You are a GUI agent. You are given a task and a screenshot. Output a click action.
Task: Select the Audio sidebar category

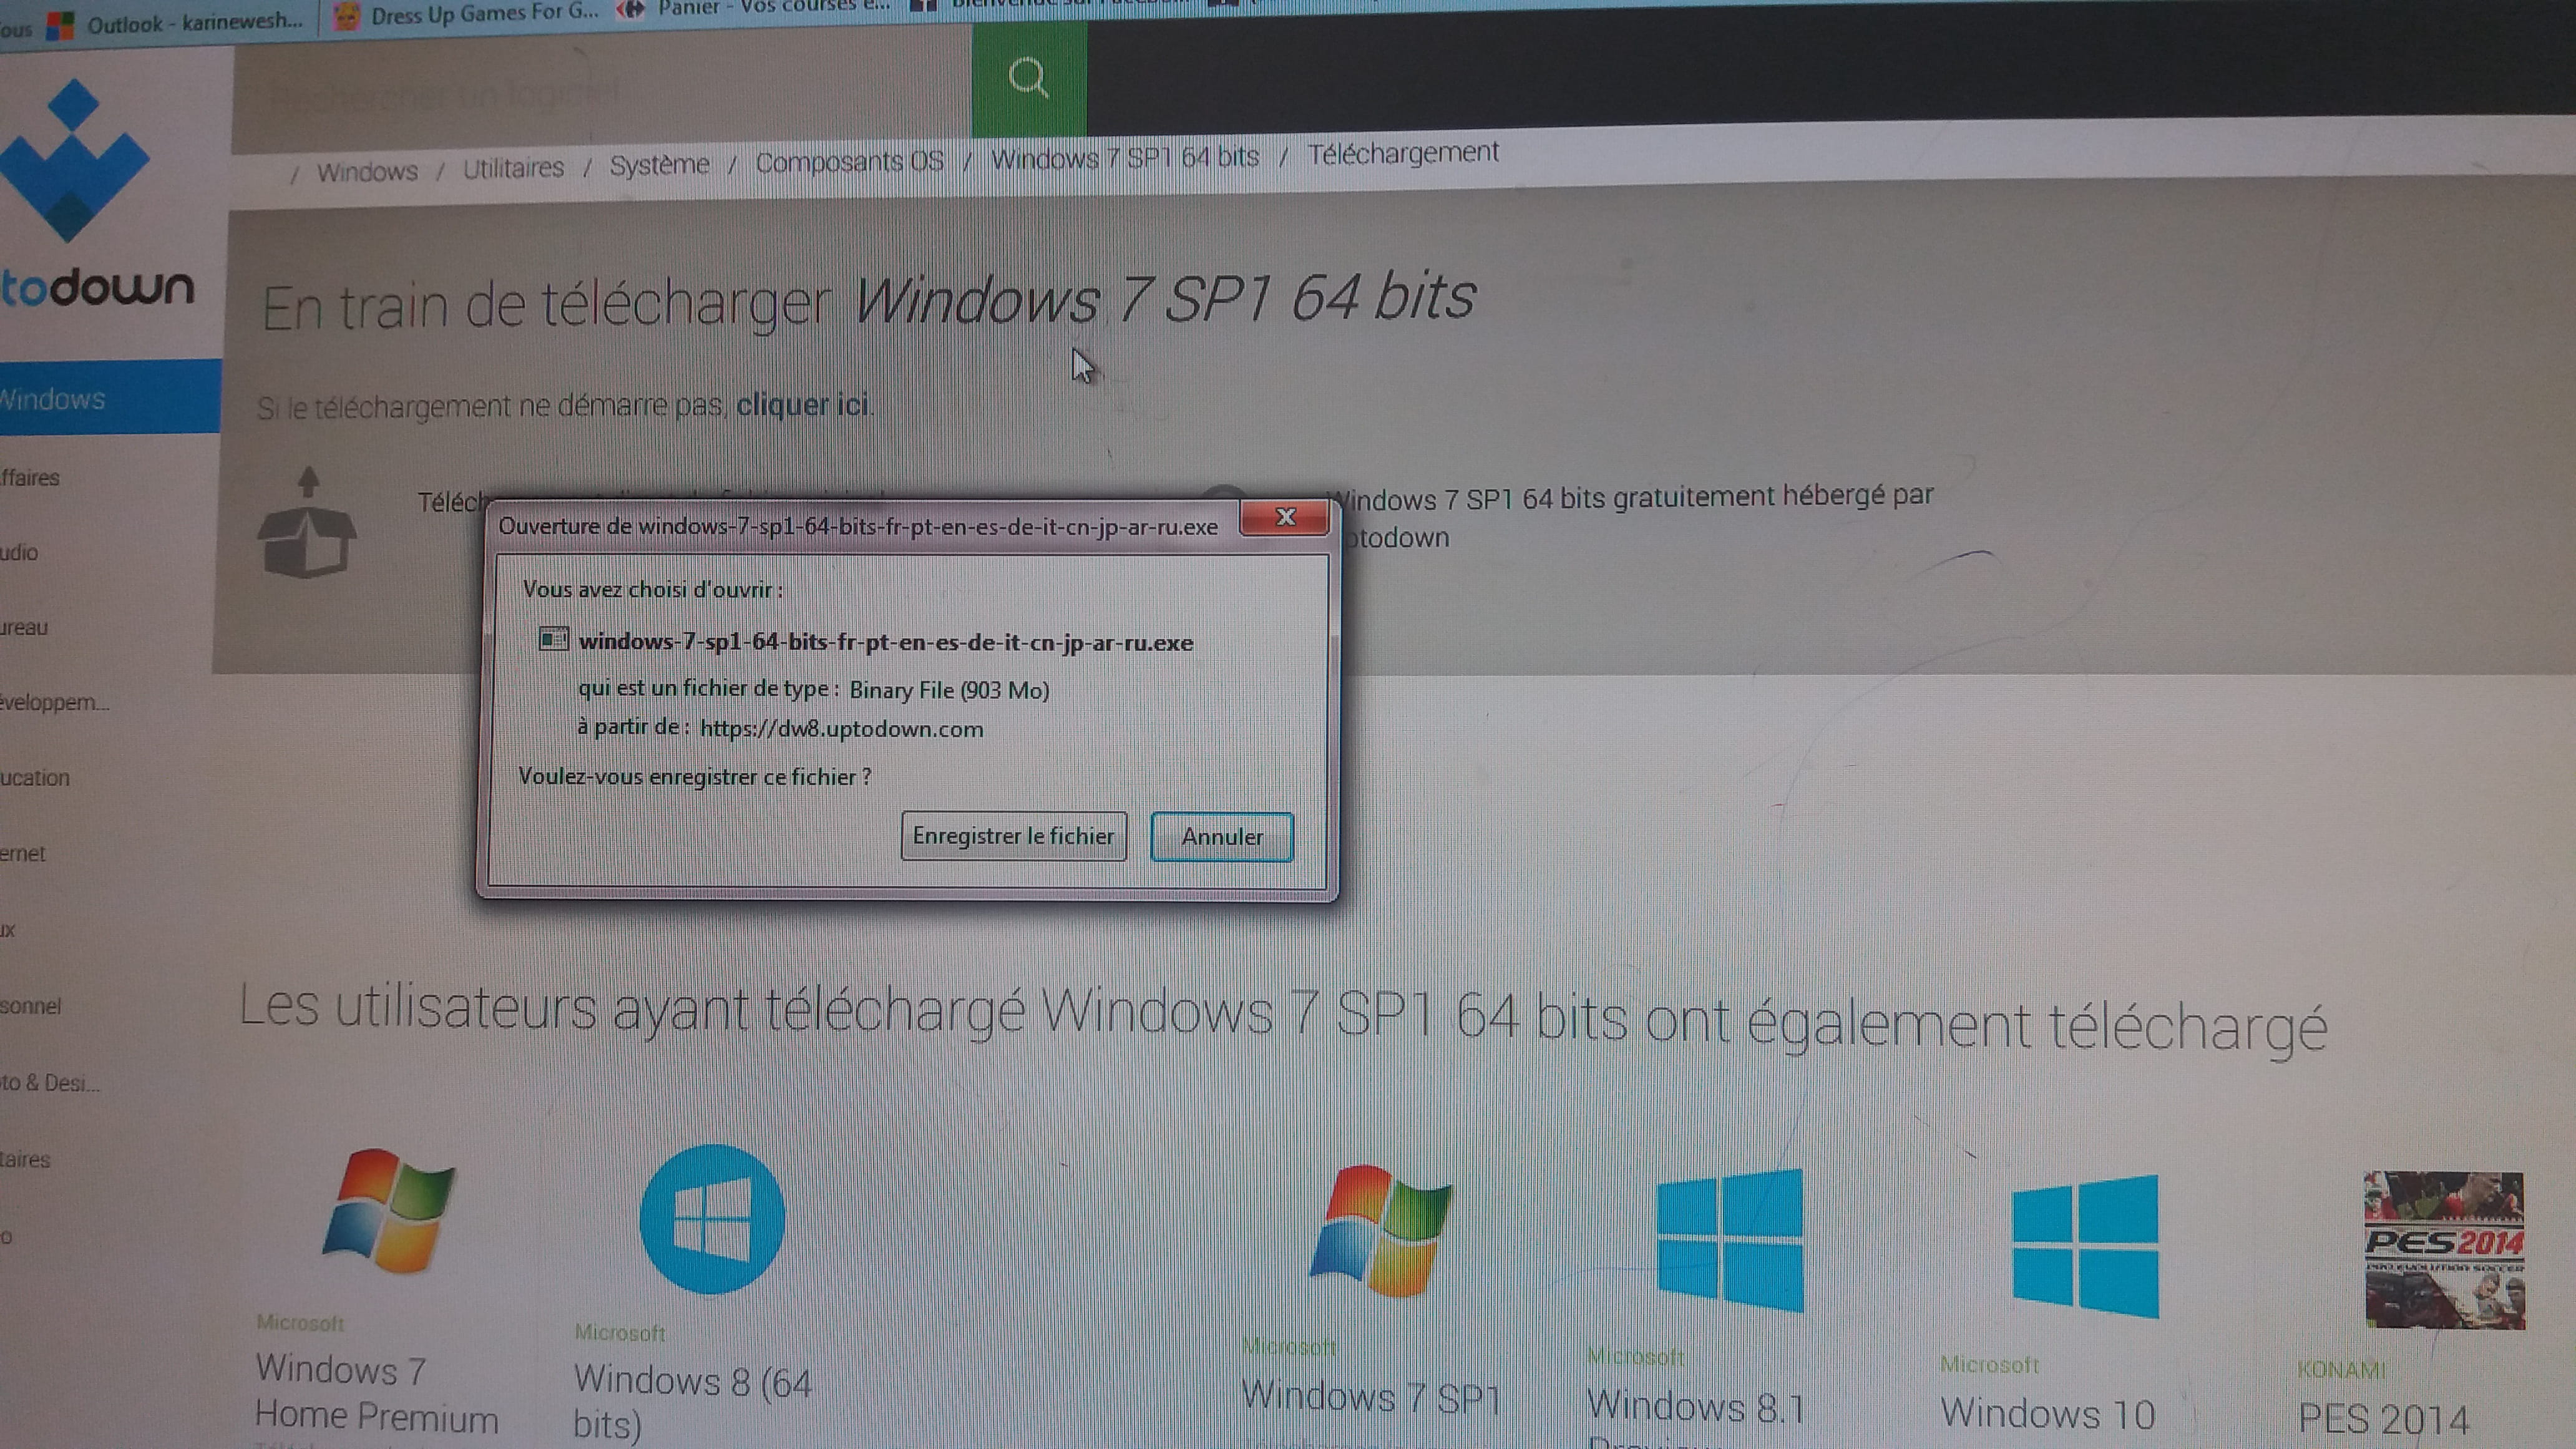[x=19, y=553]
